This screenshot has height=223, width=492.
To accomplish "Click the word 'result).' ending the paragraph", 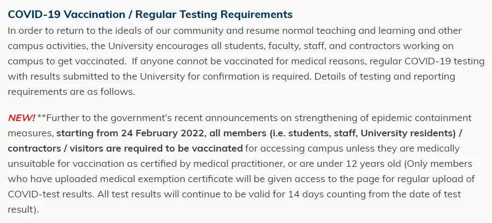I will click(x=23, y=209).
